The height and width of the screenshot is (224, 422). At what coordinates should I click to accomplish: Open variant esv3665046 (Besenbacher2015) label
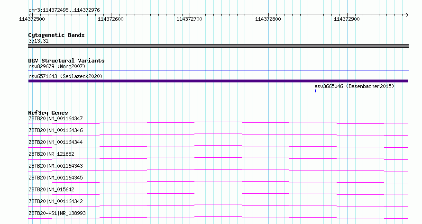point(354,86)
